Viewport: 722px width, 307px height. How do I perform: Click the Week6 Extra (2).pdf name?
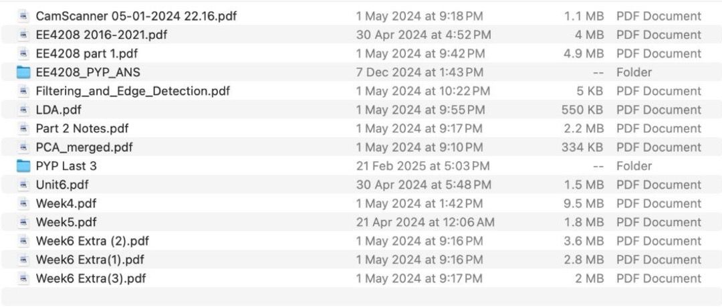pos(92,241)
